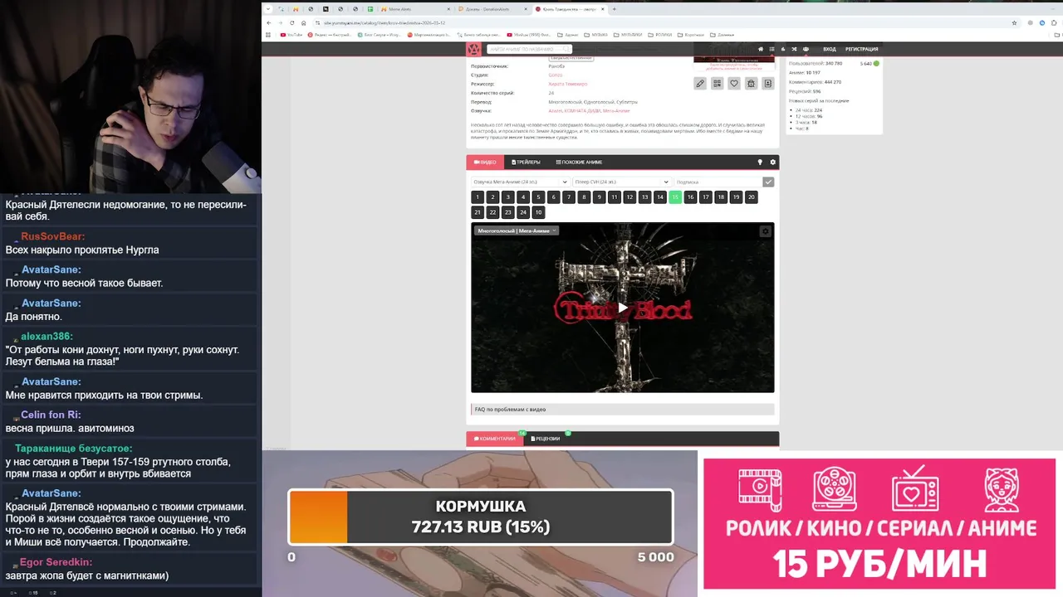Reload the page with refresh icon
Viewport: 1063px width, 597px height.
[x=292, y=22]
